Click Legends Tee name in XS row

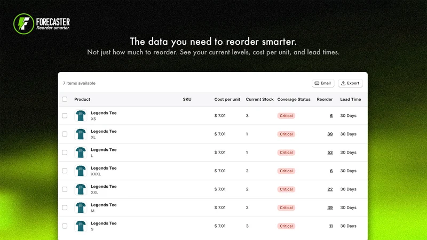tap(104, 113)
